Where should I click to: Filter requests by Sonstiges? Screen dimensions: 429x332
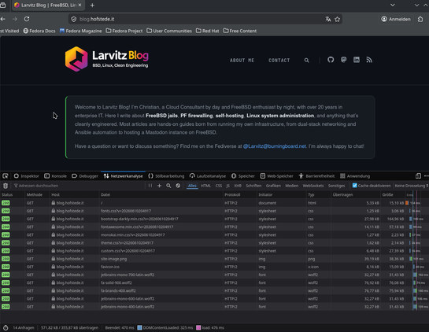[x=336, y=186]
